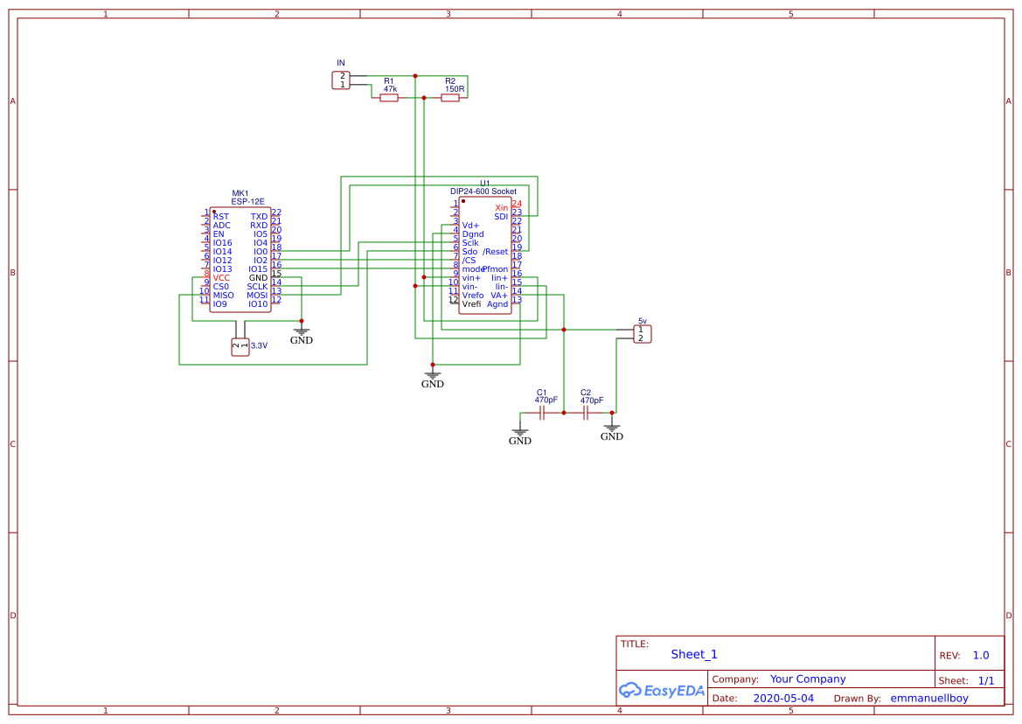Click capacitor C1 470pF symbol
The width and height of the screenshot is (1022, 724).
coord(543,411)
